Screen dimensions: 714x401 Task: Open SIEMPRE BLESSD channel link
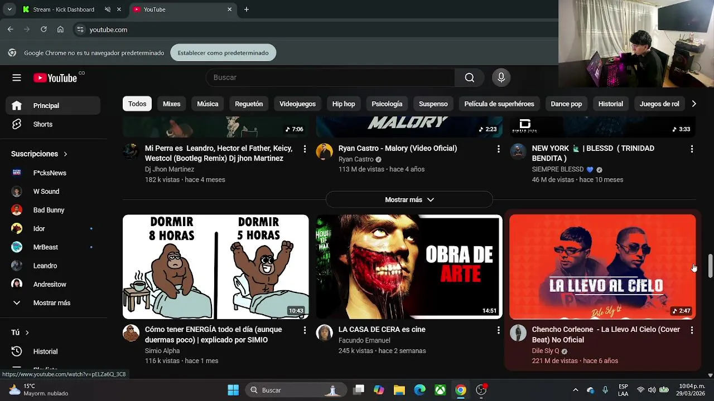coord(558,169)
